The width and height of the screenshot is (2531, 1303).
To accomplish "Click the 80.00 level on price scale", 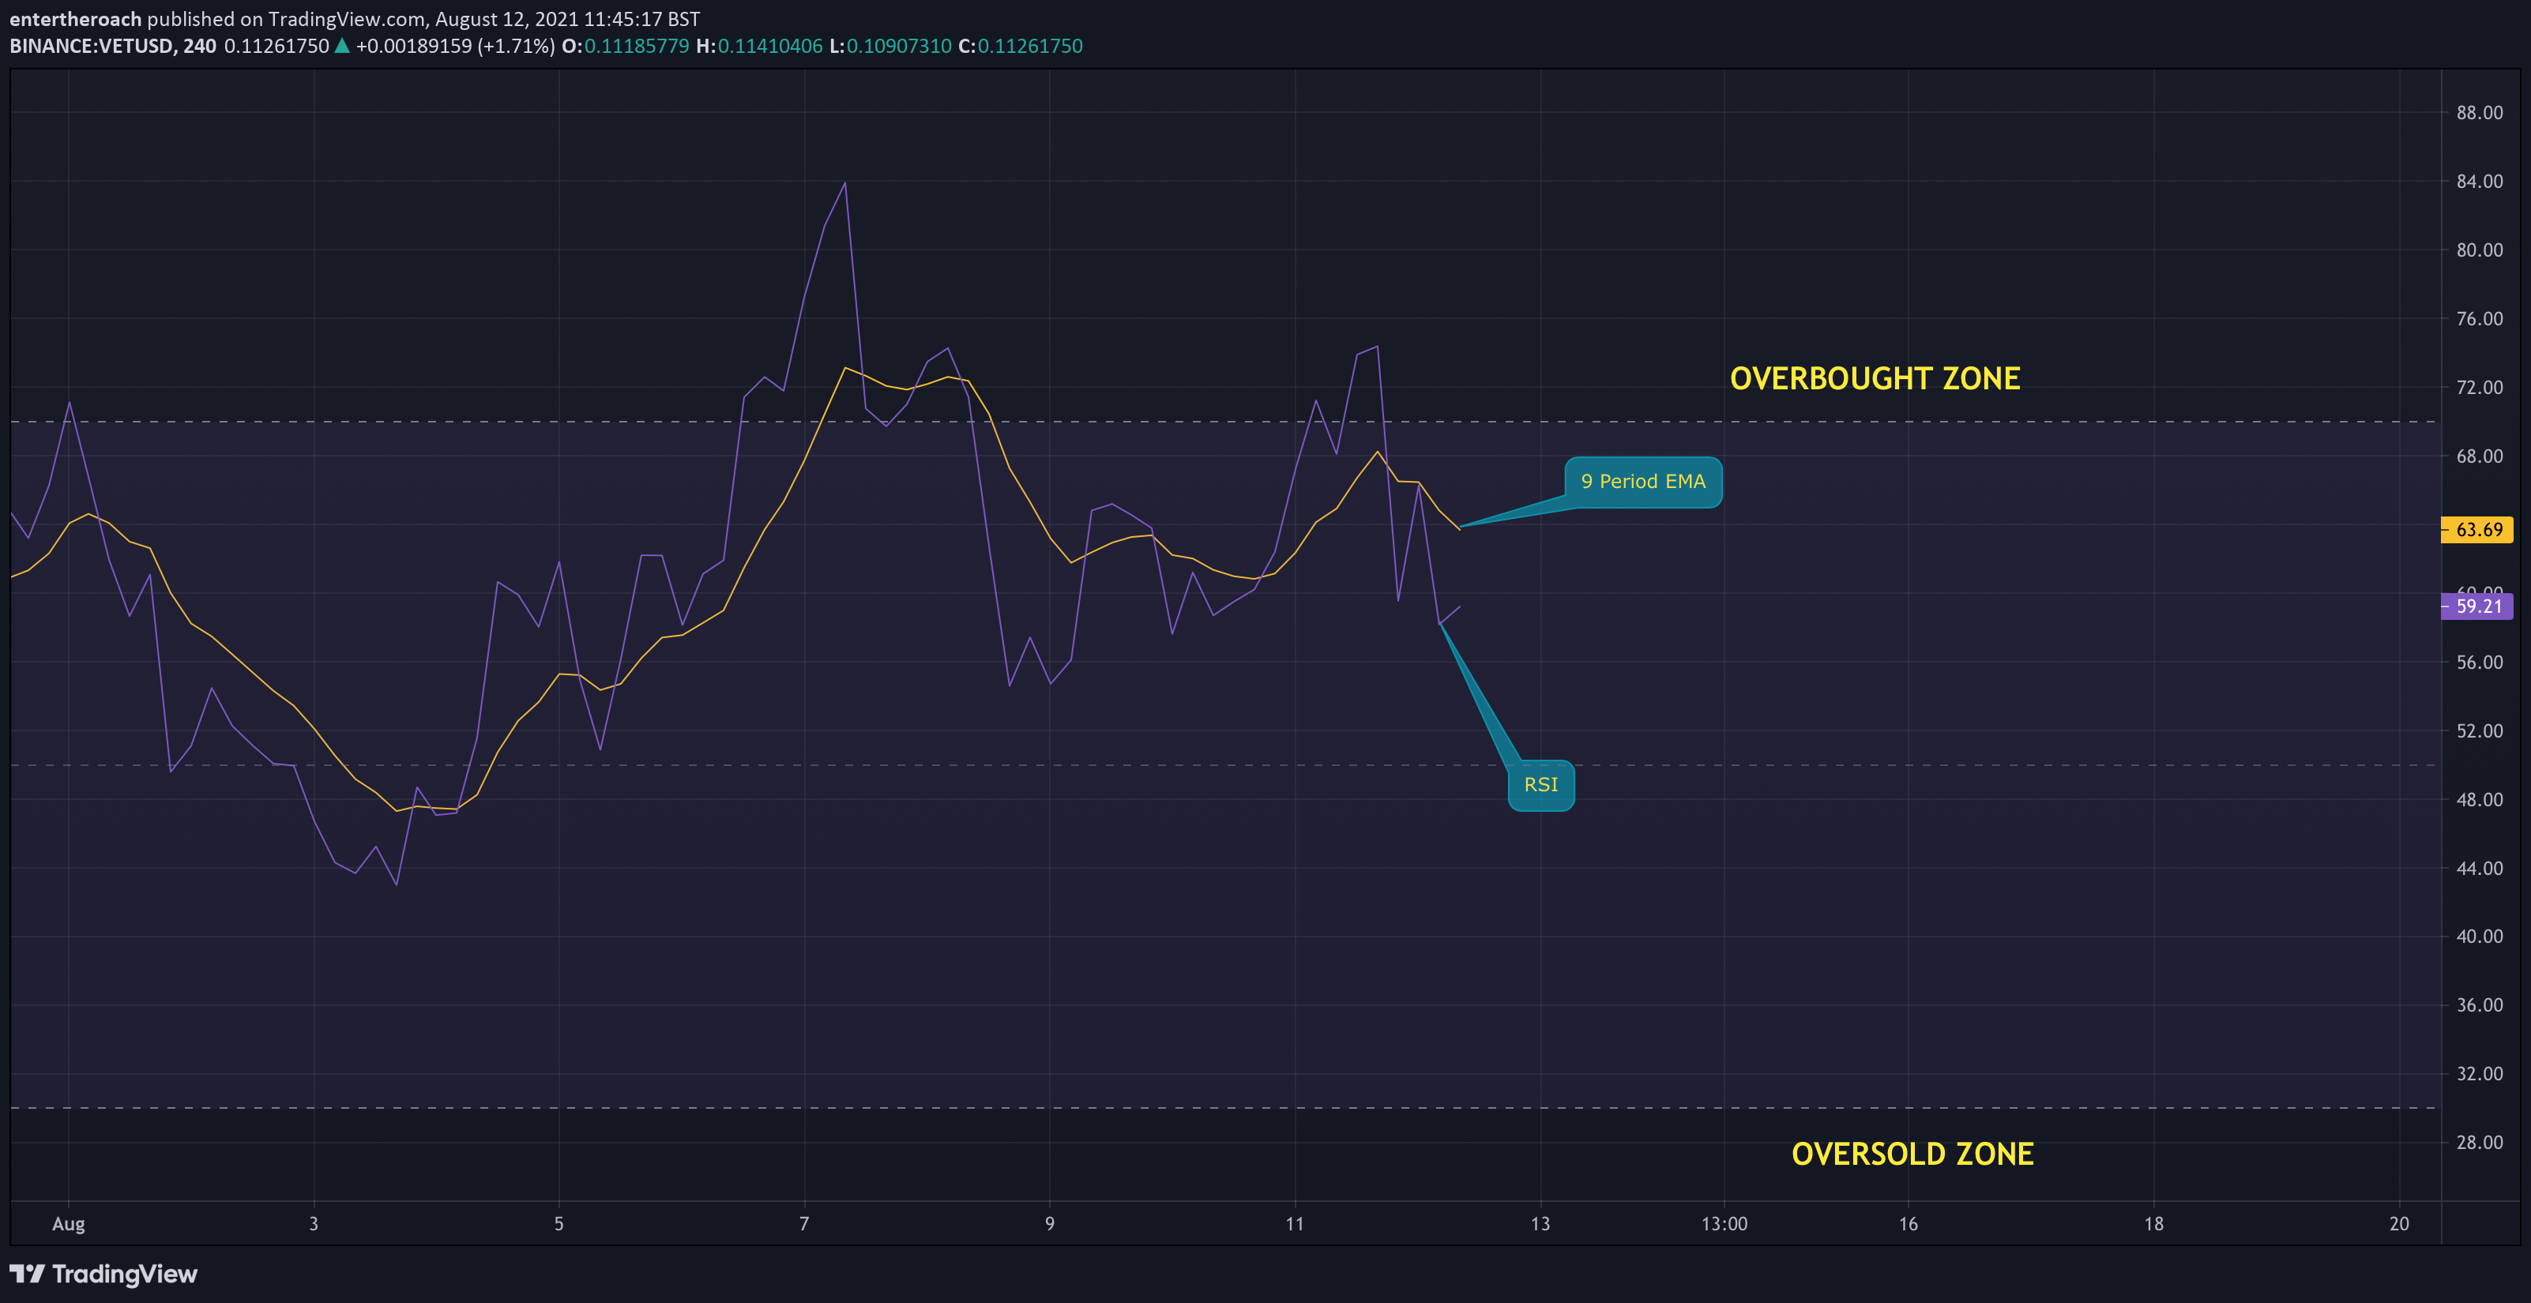I will pos(2479,250).
